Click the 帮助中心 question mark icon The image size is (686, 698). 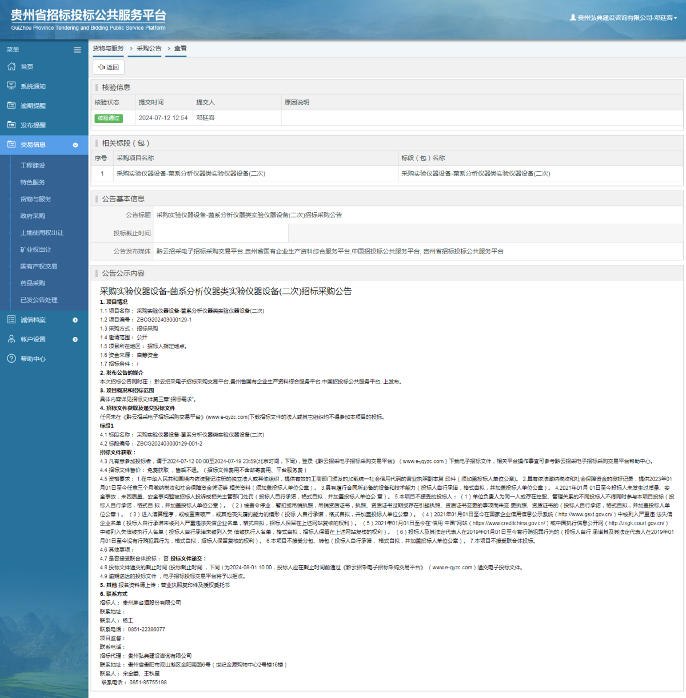tap(11, 359)
